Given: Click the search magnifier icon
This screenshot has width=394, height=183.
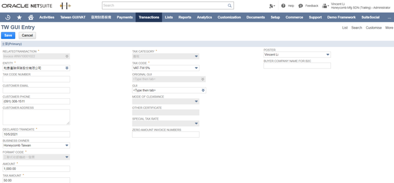Looking at the screenshot, I should (x=229, y=5).
